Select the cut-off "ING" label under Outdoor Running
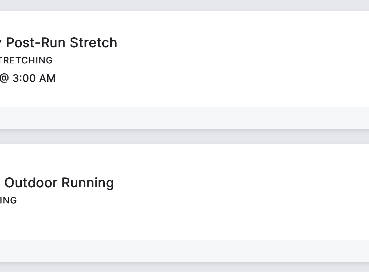This screenshot has height=272, width=369. pyautogui.click(x=8, y=200)
